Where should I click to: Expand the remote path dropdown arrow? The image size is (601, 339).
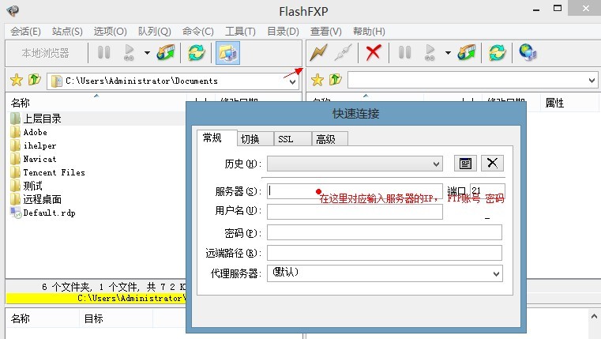[592, 81]
